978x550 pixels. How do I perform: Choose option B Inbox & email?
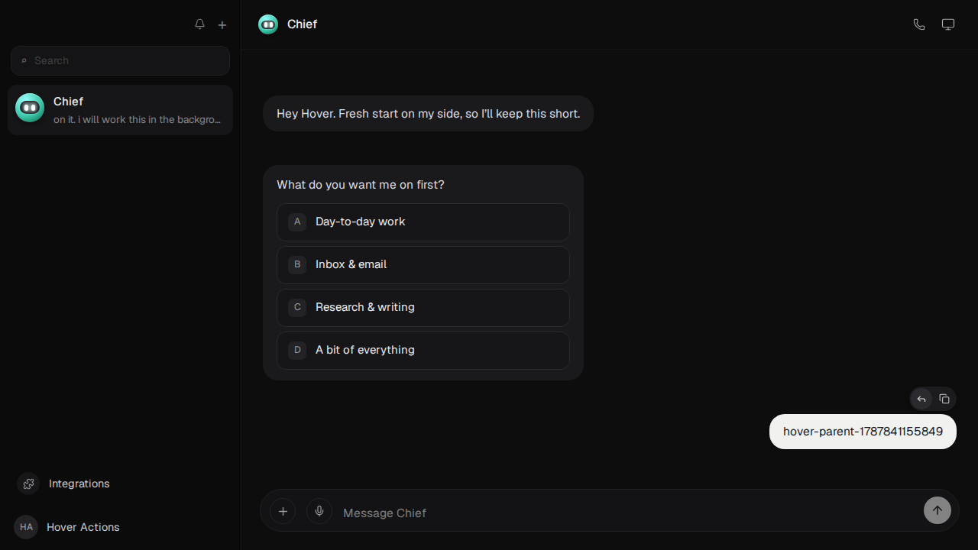tap(423, 264)
